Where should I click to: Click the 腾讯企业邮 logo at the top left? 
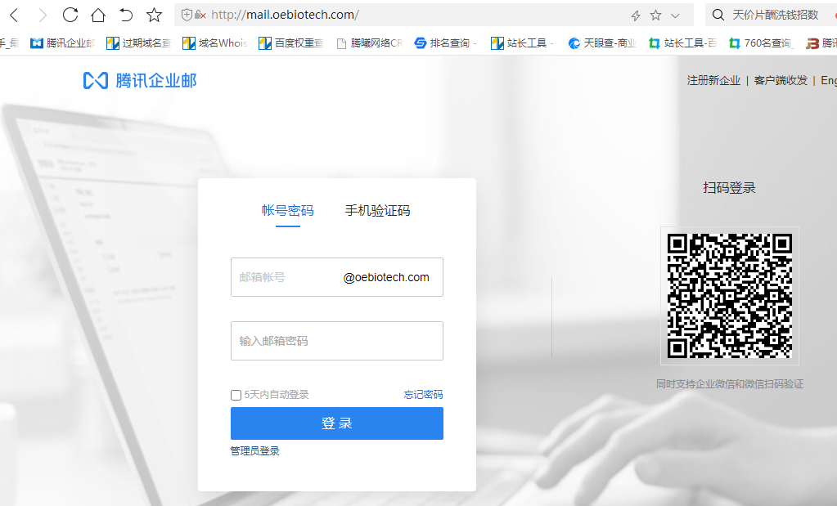[139, 80]
